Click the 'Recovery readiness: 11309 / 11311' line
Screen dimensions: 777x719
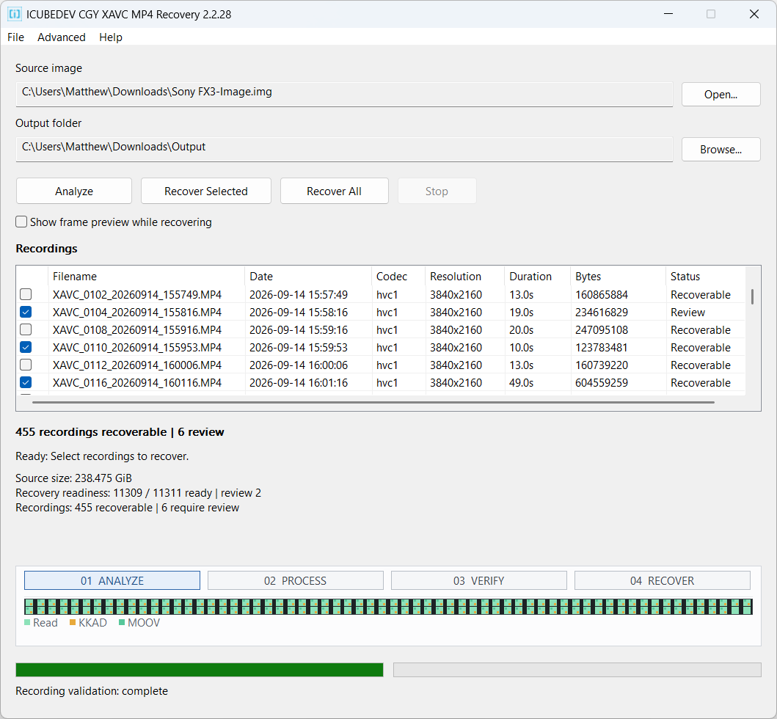coord(138,492)
